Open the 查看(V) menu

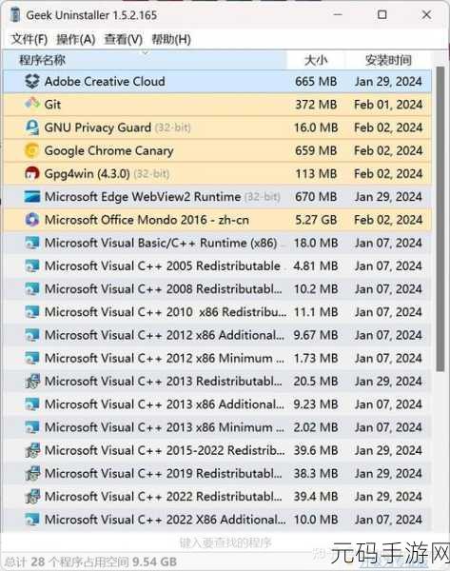click(123, 39)
